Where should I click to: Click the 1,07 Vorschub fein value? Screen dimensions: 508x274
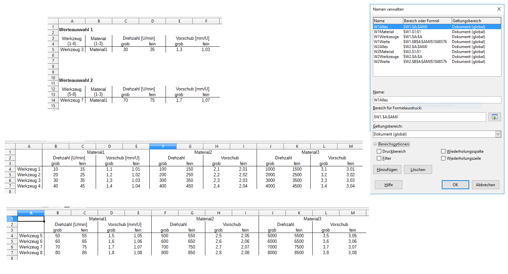pyautogui.click(x=206, y=100)
